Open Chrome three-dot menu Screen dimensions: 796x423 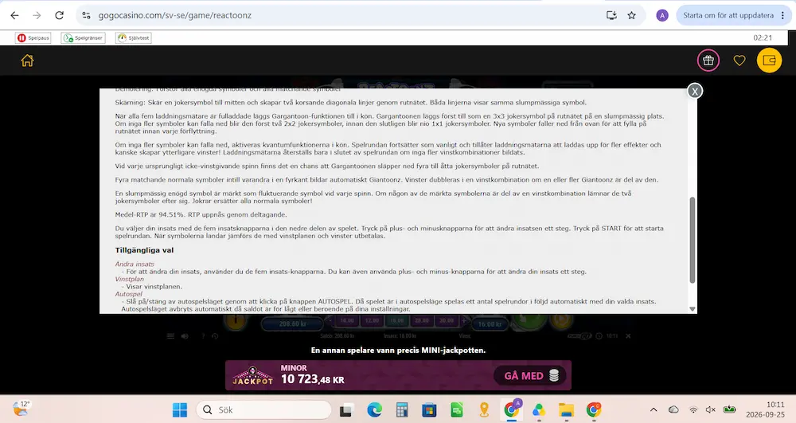[783, 15]
